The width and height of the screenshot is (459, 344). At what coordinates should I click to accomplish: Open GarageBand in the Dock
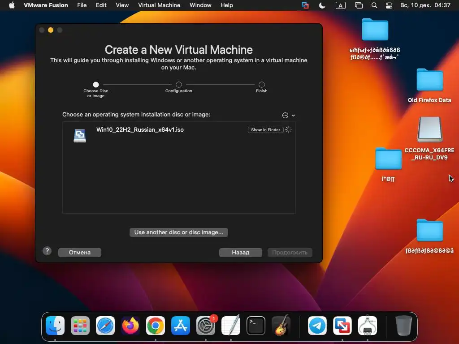point(281,325)
